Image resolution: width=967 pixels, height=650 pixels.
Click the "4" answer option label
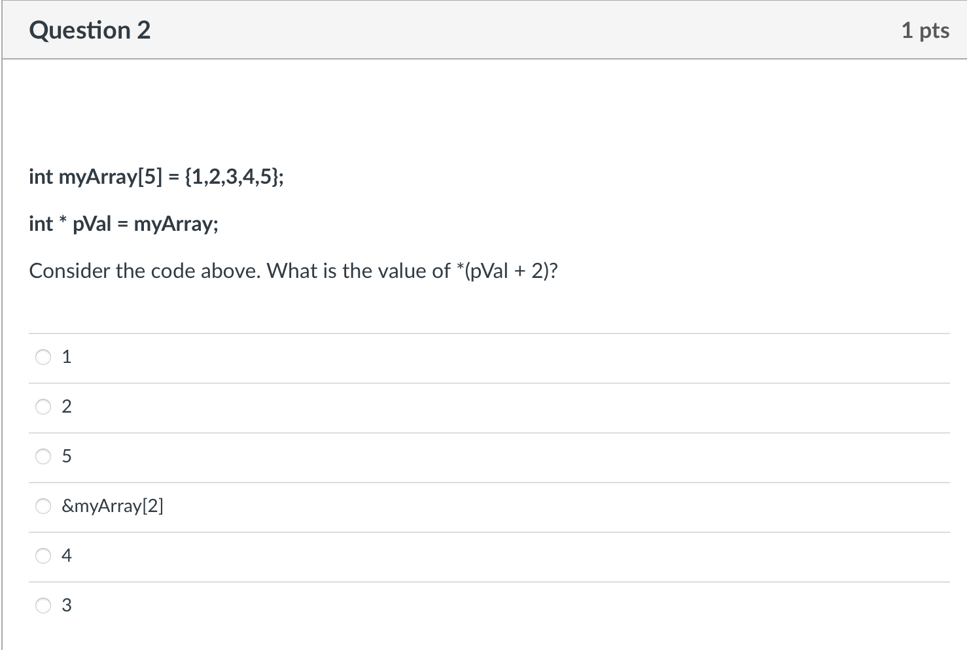67,556
